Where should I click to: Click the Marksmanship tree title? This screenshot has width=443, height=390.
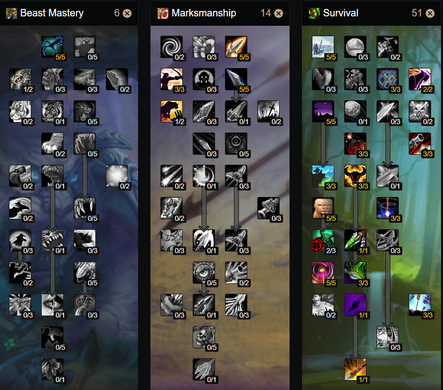pos(204,13)
